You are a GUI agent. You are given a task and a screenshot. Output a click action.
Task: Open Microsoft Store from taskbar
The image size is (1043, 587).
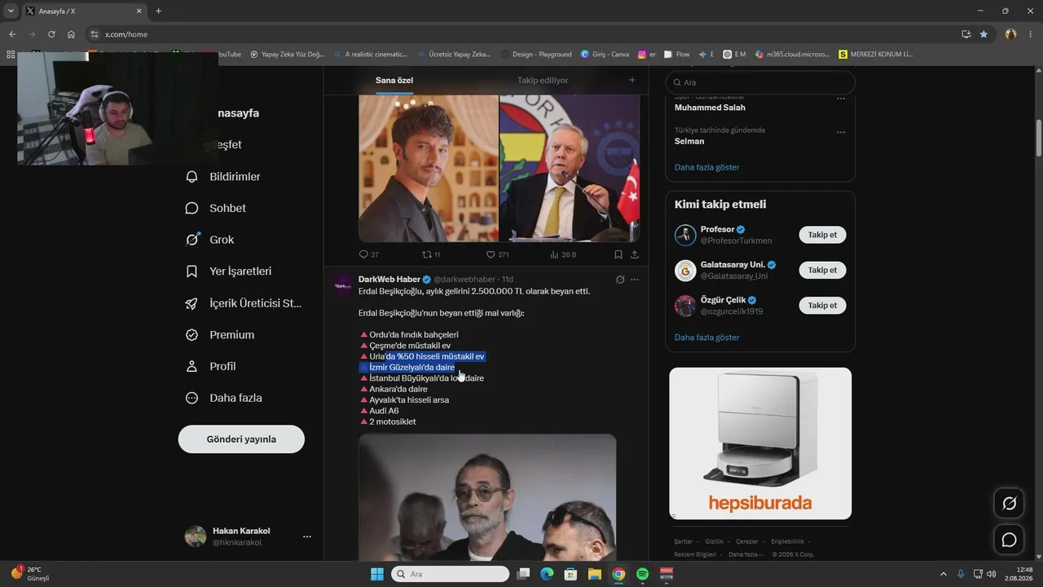pyautogui.click(x=571, y=574)
